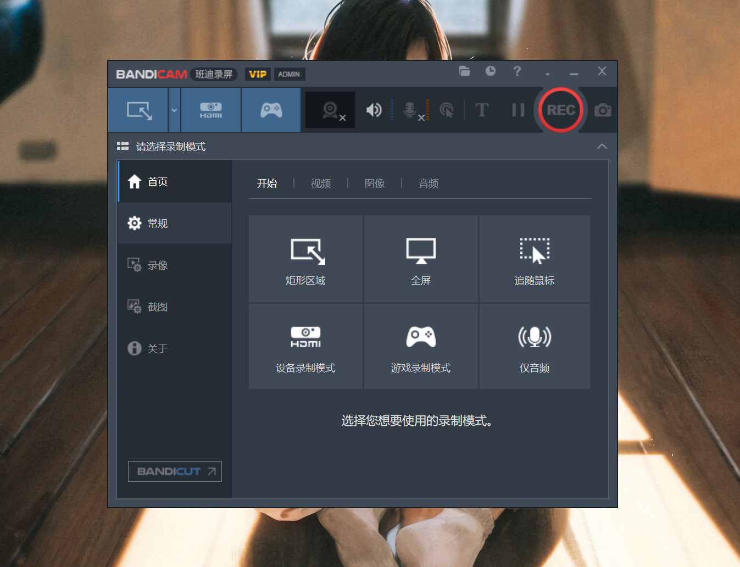Open the BANDICUT link button

(175, 471)
